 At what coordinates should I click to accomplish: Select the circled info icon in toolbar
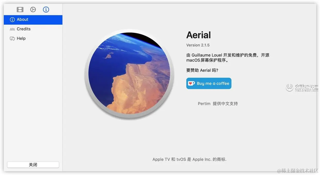46,10
